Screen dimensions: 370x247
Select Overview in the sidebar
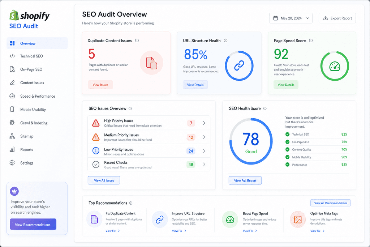pyautogui.click(x=37, y=43)
